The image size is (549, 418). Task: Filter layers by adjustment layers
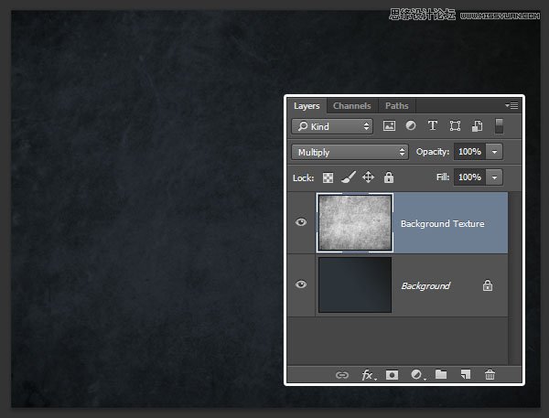410,126
